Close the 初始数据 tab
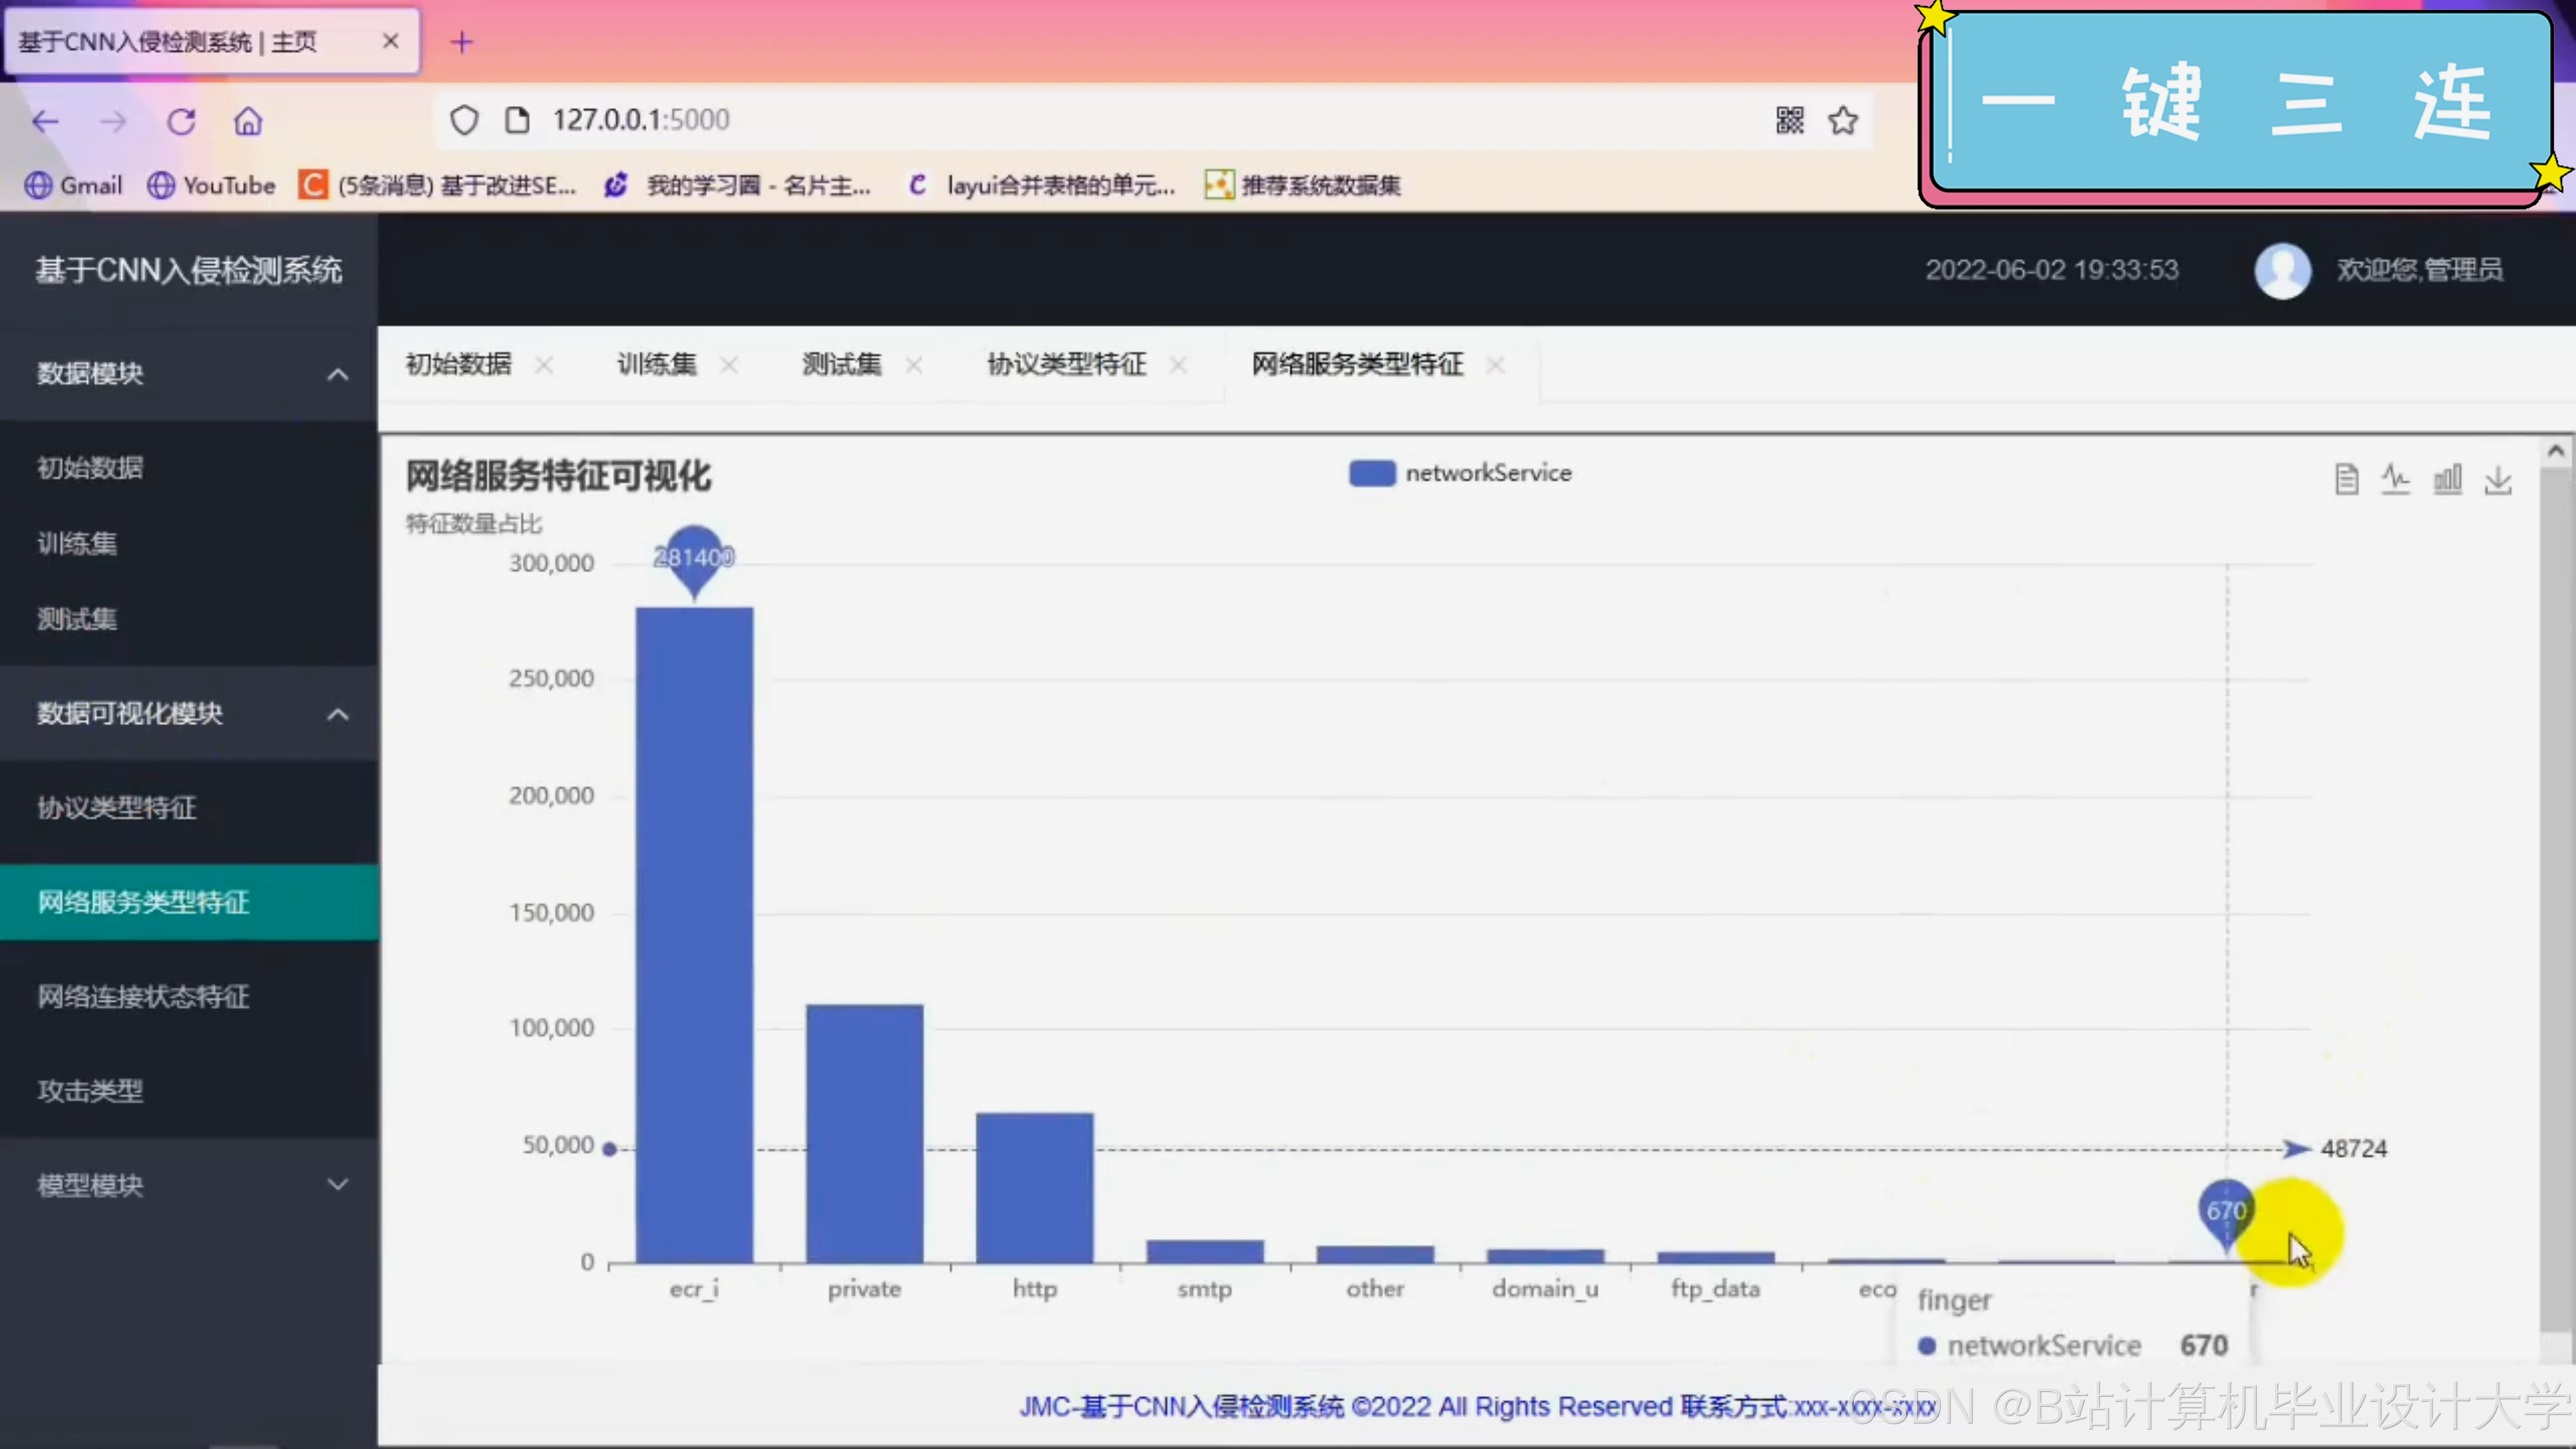Viewport: 2576px width, 1449px height. 544,365
